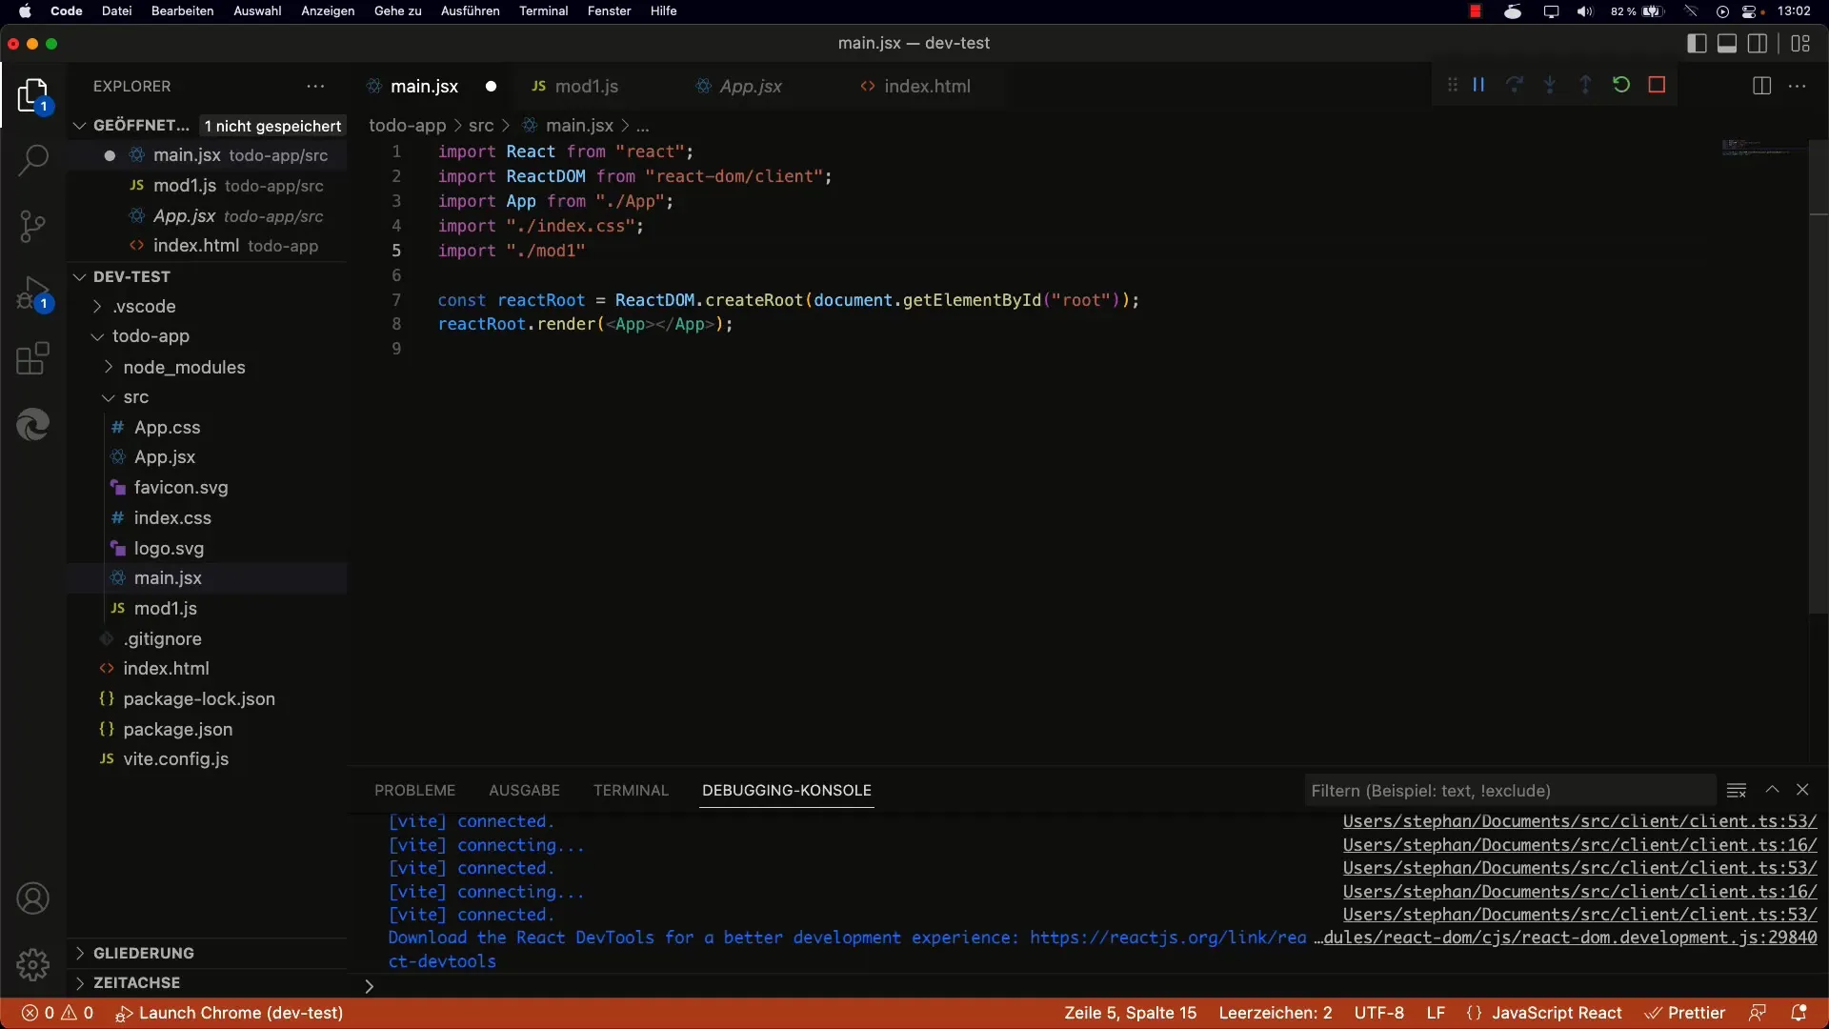The height and width of the screenshot is (1029, 1829).
Task: Open the TERMINAL panel tab
Action: pyautogui.click(x=631, y=790)
